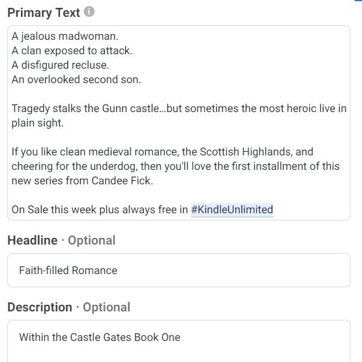Click the line 'A clan exposed to attack.'
Image resolution: width=362 pixels, height=362 pixels.
[x=72, y=51]
